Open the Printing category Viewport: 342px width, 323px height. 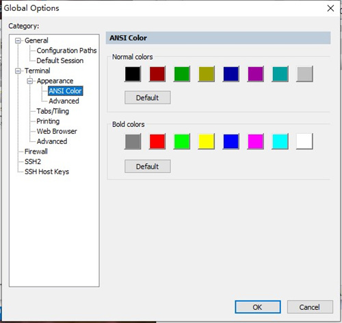[48, 121]
